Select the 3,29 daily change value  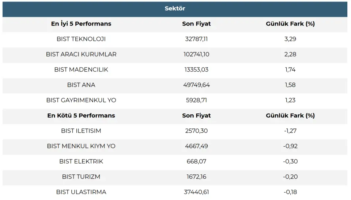click(x=290, y=39)
